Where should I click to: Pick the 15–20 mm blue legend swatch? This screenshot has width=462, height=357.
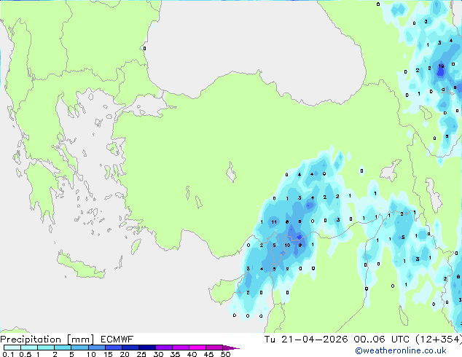pos(114,348)
